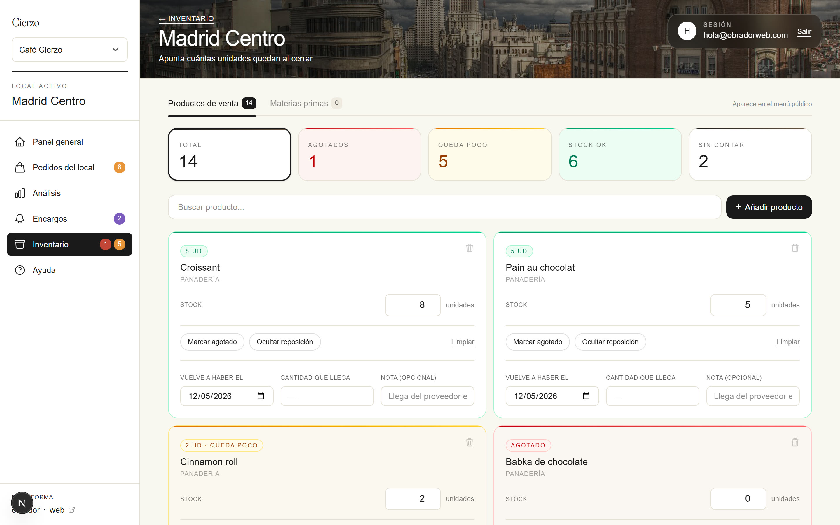The height and width of the screenshot is (525, 840).
Task: Delete Cinnamon roll with its trash icon
Action: [x=469, y=442]
